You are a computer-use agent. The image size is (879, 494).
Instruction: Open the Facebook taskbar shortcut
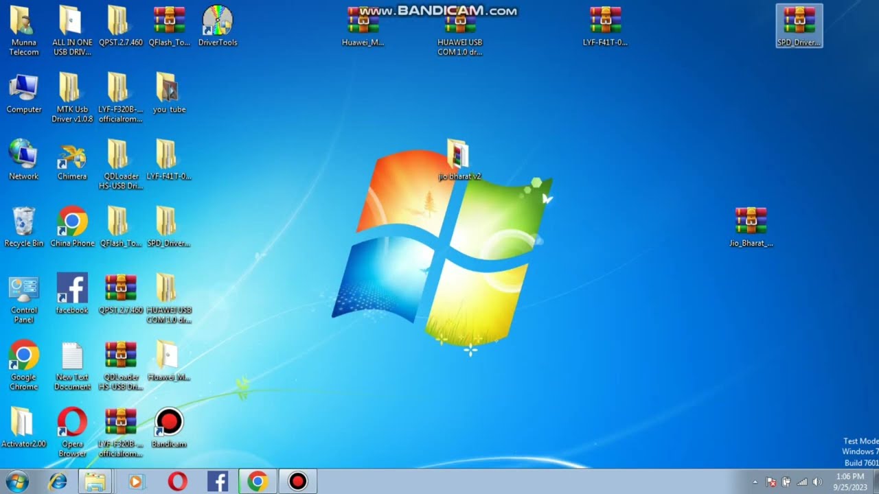[218, 482]
